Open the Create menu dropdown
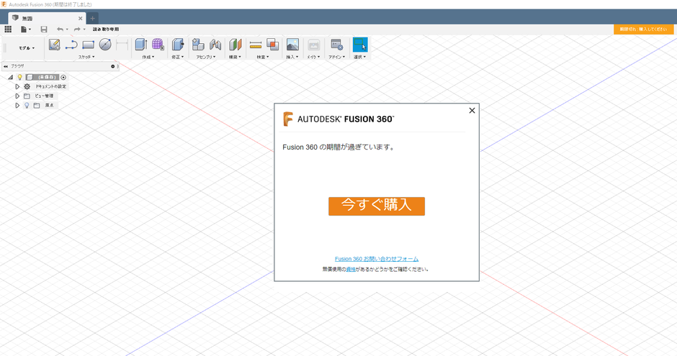The width and height of the screenshot is (677, 356). (x=148, y=57)
